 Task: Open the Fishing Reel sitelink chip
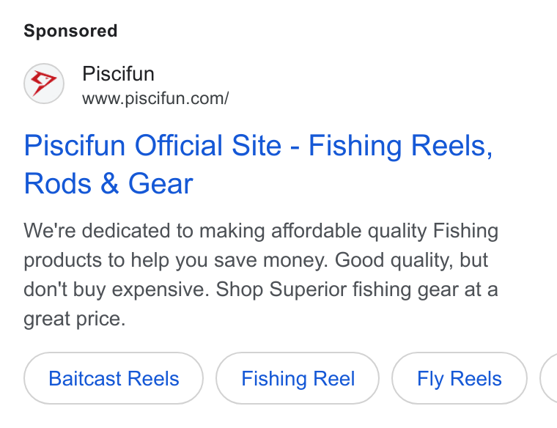298,378
